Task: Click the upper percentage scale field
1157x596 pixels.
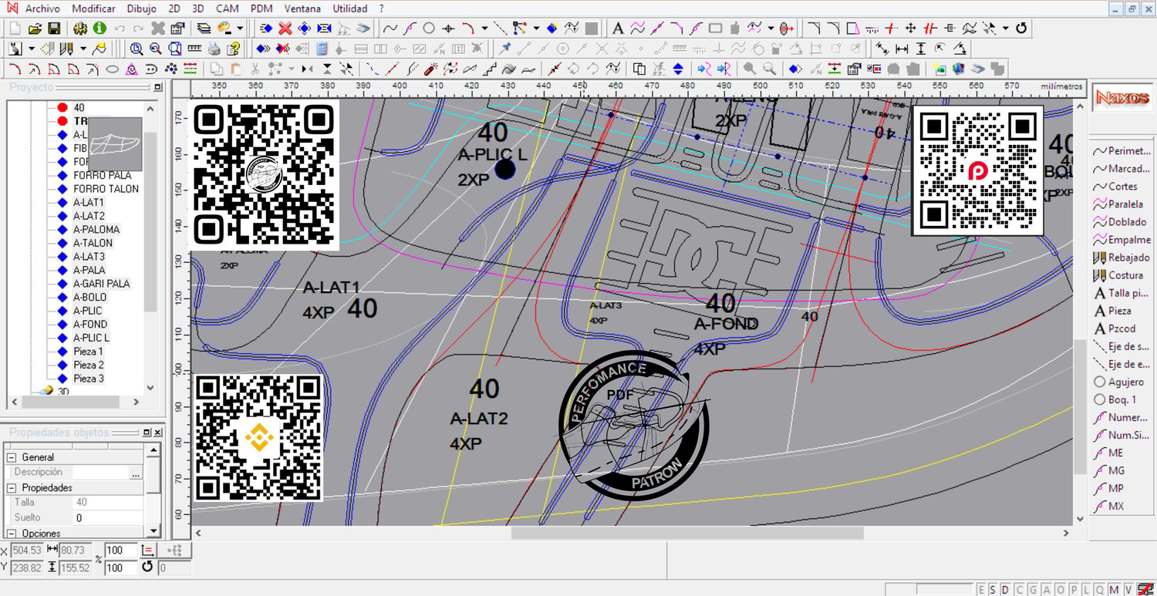Action: click(121, 551)
